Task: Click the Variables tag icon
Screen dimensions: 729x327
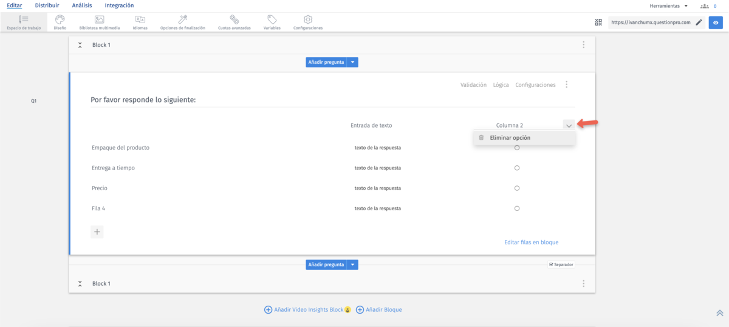Action: click(x=272, y=20)
